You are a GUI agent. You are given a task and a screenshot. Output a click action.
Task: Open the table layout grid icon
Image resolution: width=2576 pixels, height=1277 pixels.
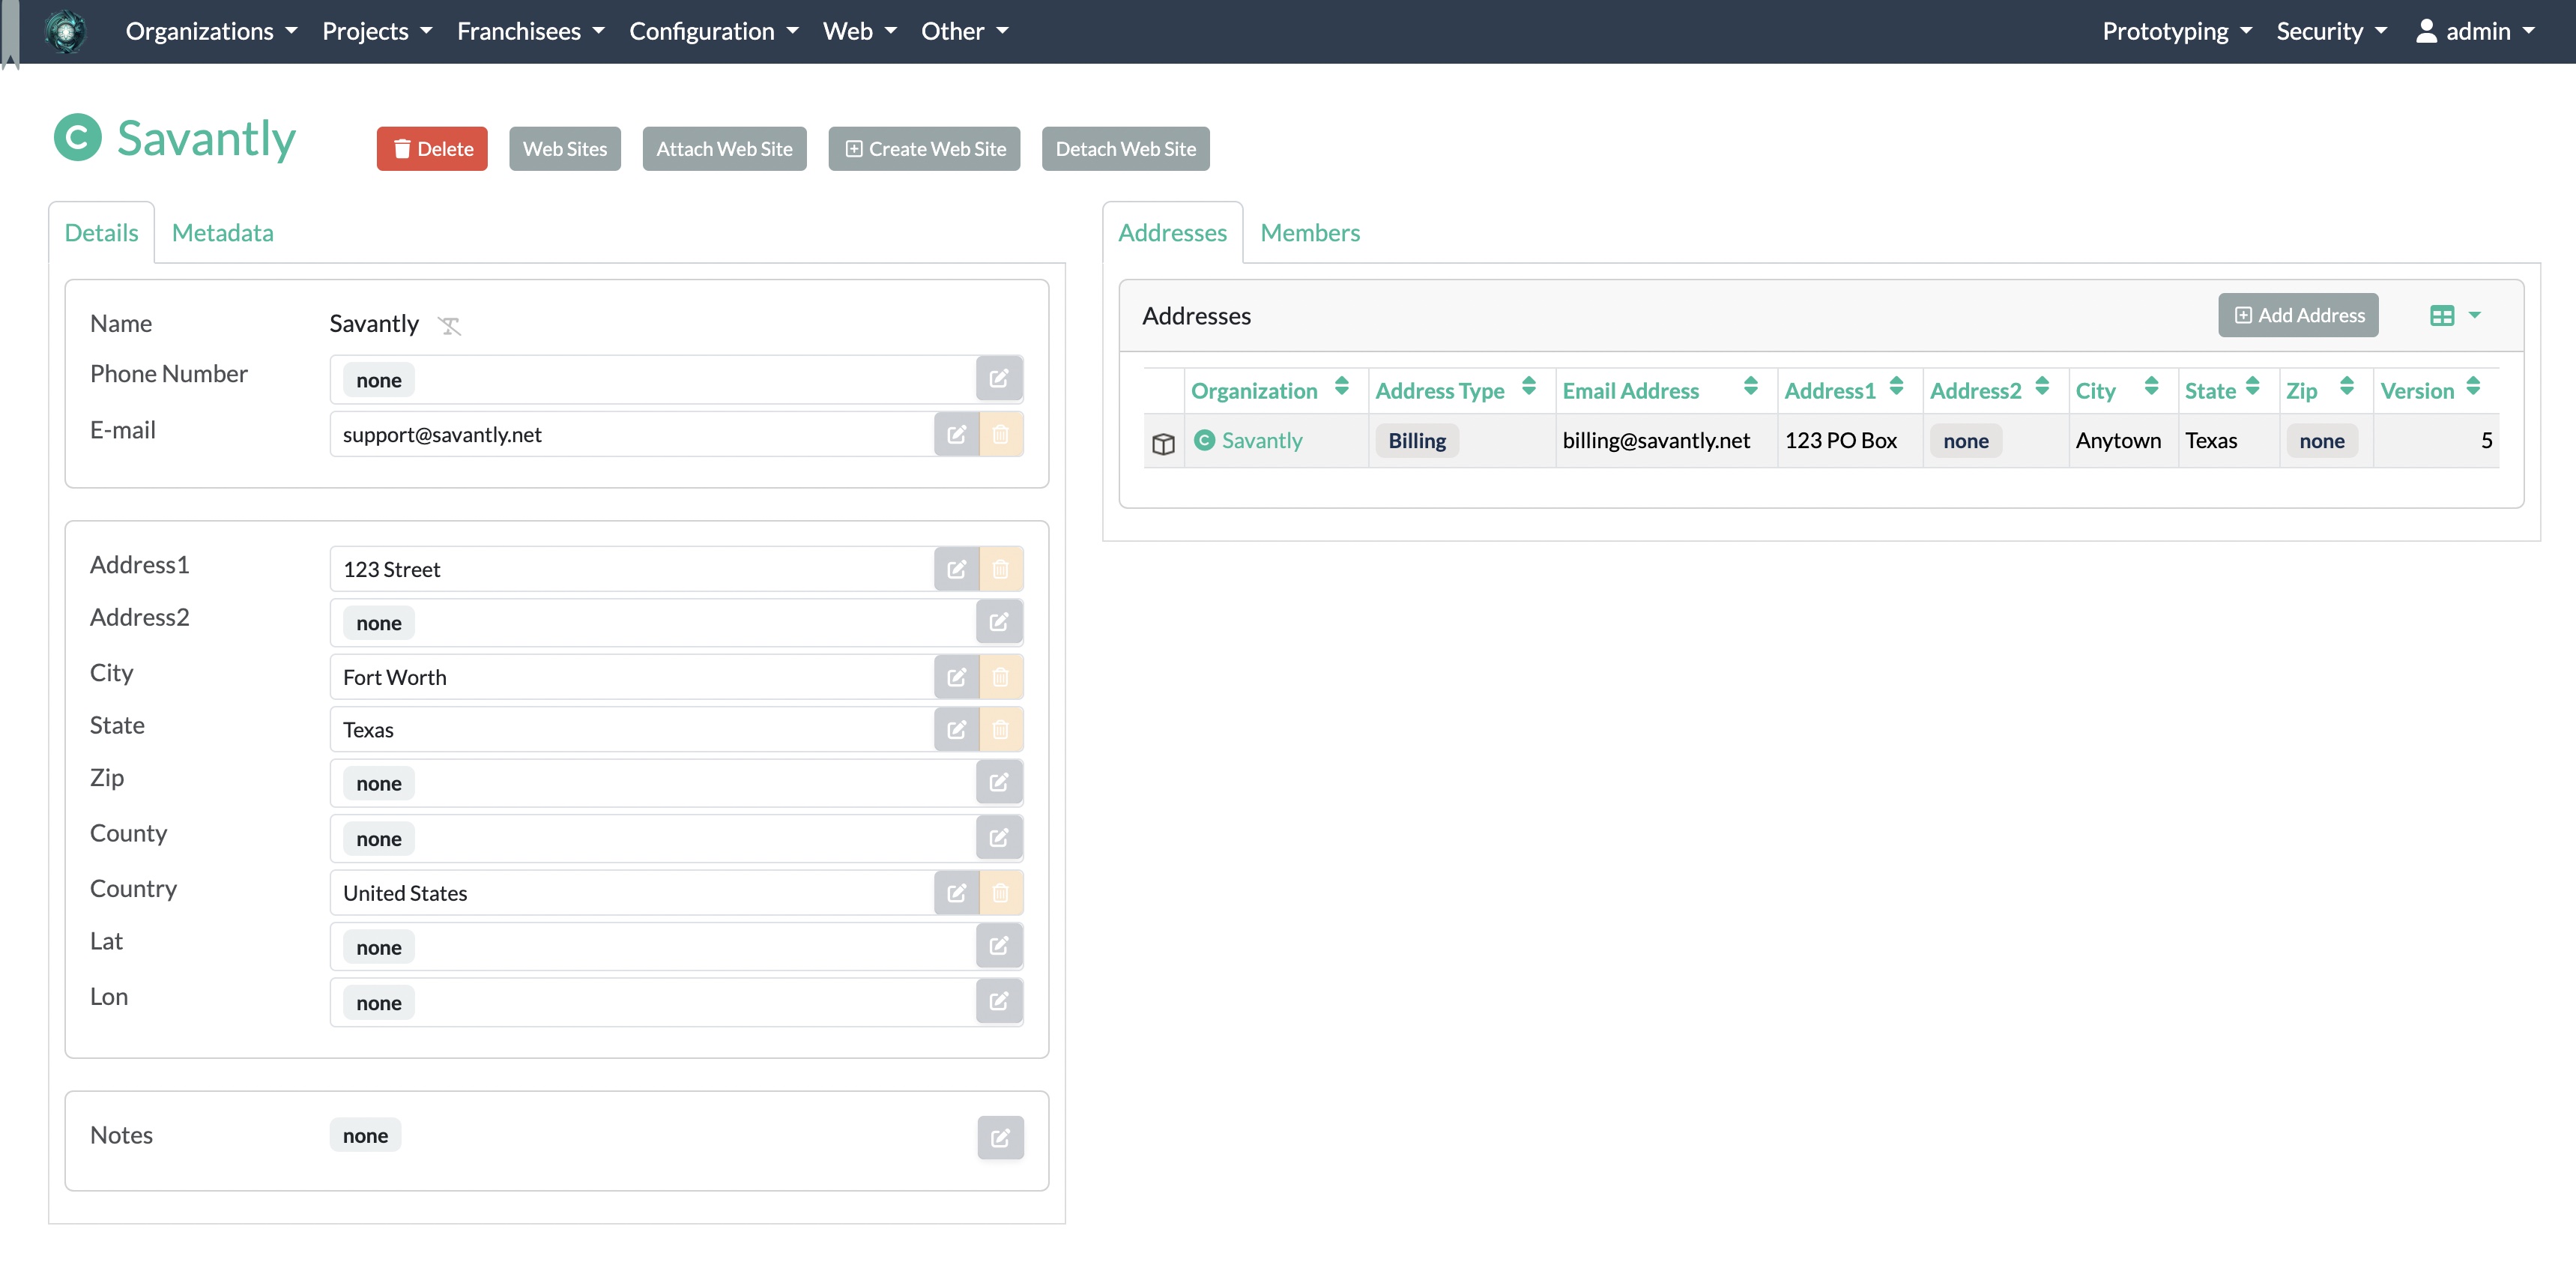[x=2442, y=315]
